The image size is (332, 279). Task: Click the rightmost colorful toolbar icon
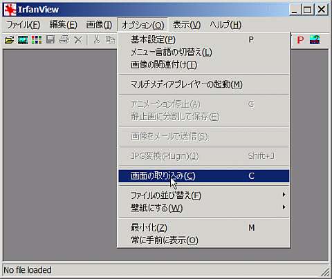tap(315, 40)
